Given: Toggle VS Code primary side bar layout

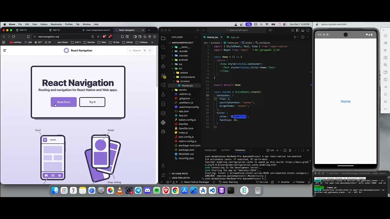Looking at the screenshot, I should pos(298,30).
